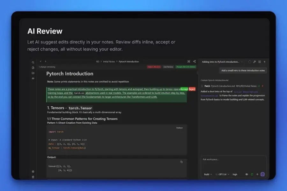Click the focus mode icon beside share

click(x=189, y=61)
